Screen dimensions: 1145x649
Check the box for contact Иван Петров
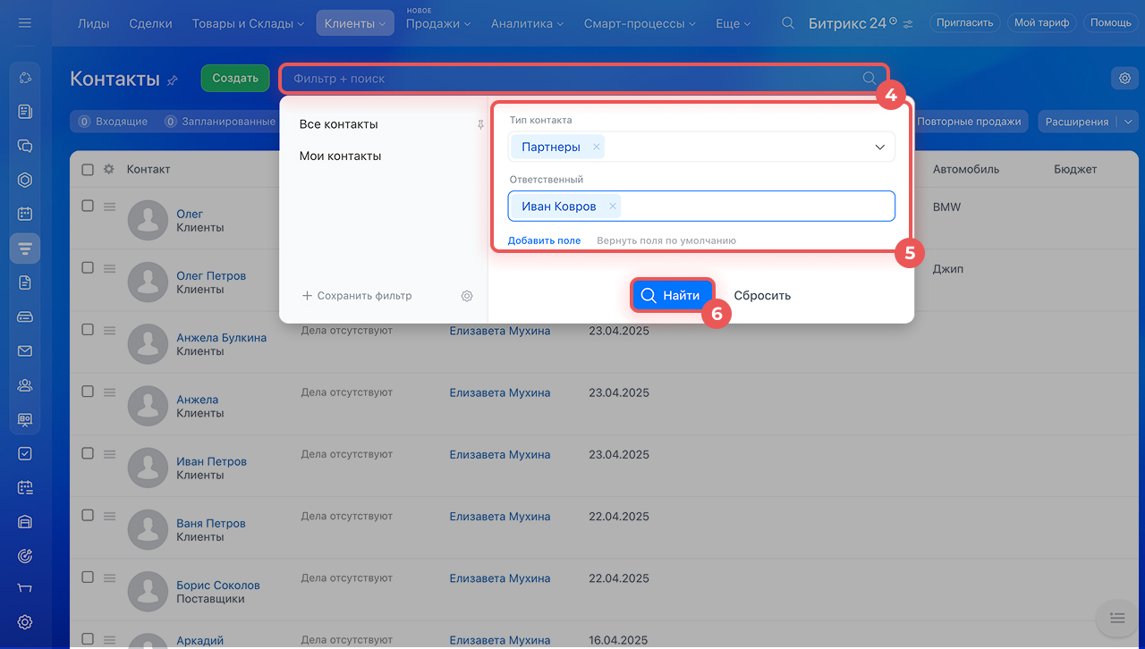click(88, 453)
